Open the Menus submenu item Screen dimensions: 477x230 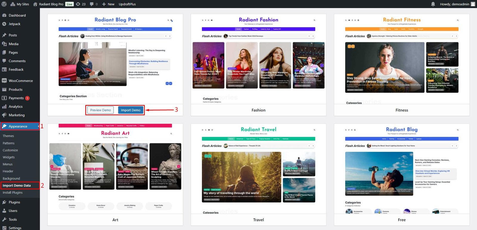click(7, 164)
